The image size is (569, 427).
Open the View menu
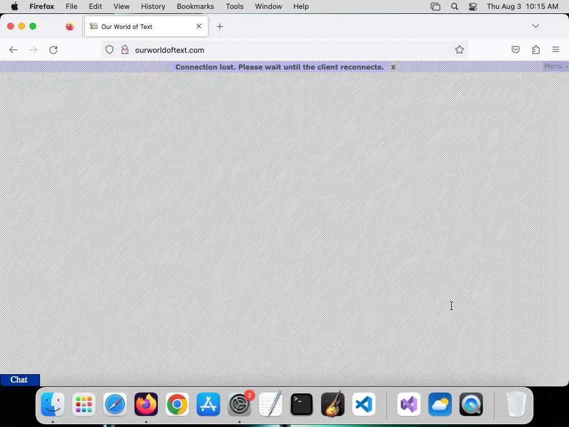[121, 7]
